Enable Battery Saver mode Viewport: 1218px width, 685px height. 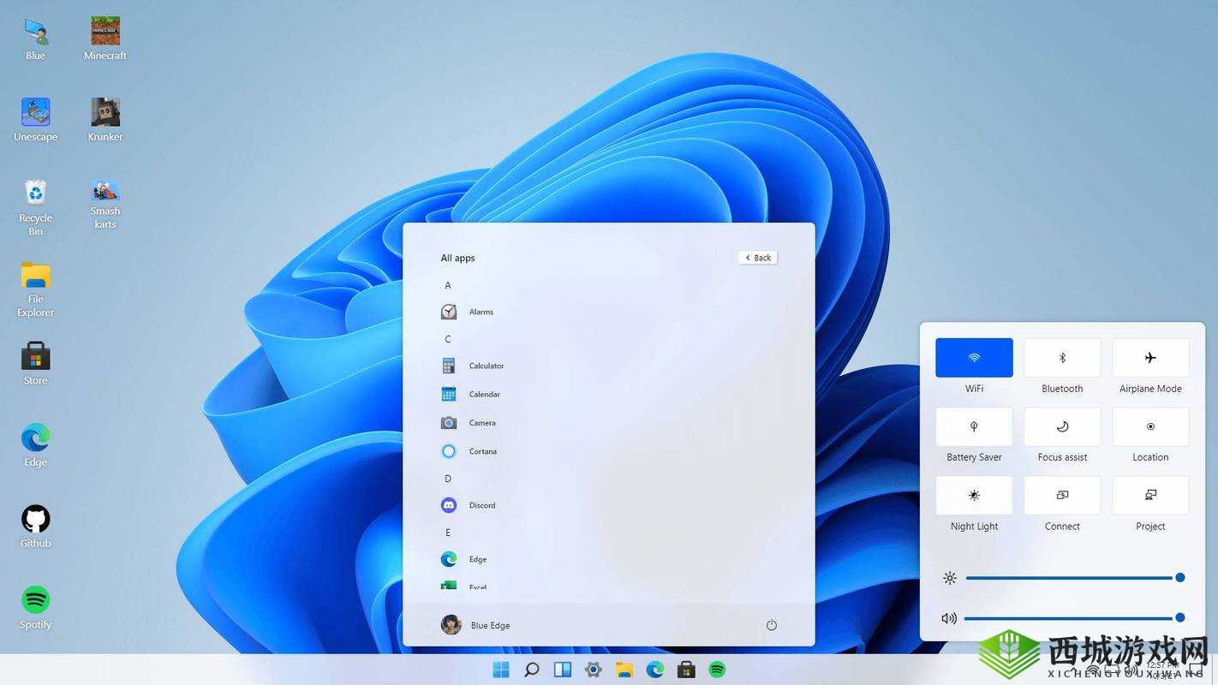(x=974, y=426)
